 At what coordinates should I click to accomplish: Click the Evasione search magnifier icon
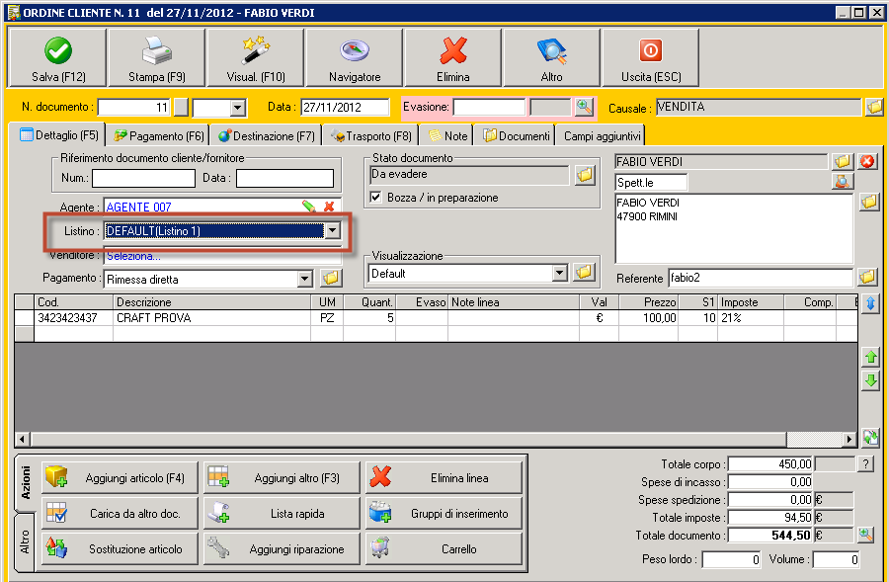(584, 107)
